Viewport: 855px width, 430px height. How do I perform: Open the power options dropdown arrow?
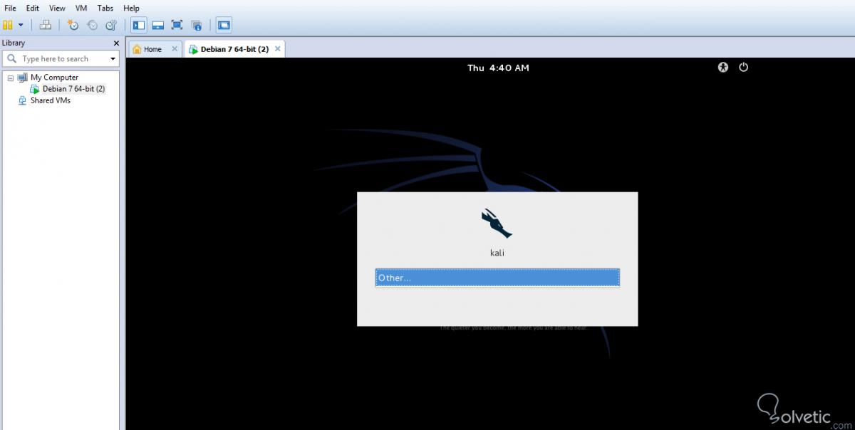21,25
